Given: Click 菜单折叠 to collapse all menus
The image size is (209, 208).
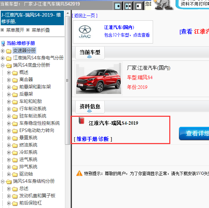Looking at the screenshot, I should 41,30.
